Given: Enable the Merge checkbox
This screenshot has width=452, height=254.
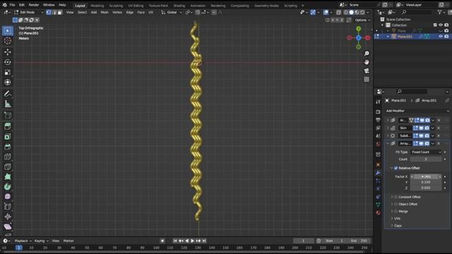Looking at the screenshot, I should (x=395, y=212).
